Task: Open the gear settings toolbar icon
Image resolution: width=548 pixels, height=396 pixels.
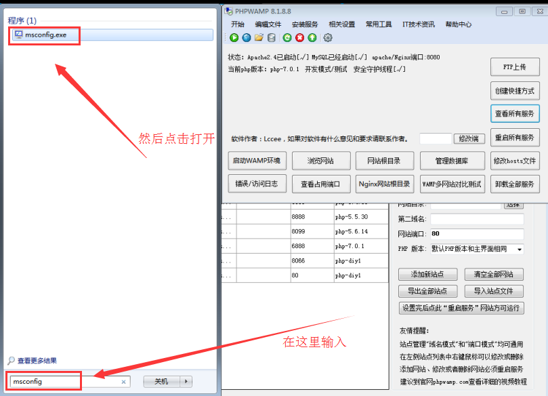Action: [328, 37]
